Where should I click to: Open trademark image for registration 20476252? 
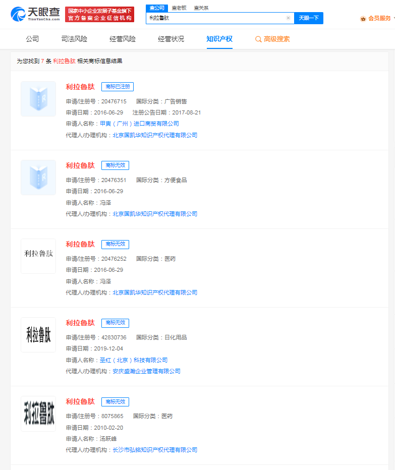38,256
